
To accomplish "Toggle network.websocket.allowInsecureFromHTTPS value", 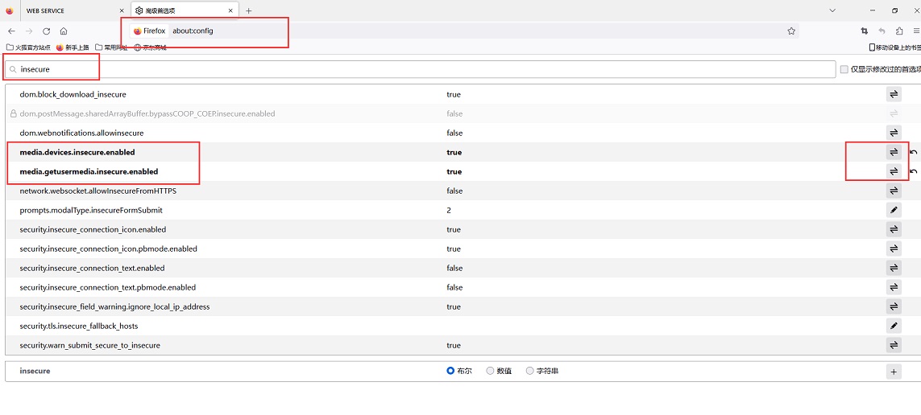I will (x=894, y=191).
